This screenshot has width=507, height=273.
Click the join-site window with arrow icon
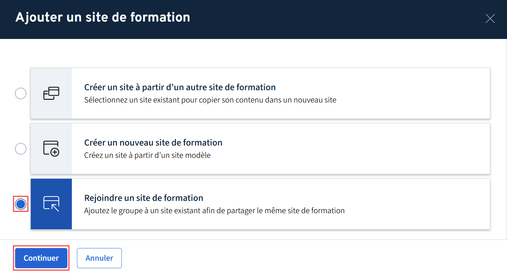(51, 204)
